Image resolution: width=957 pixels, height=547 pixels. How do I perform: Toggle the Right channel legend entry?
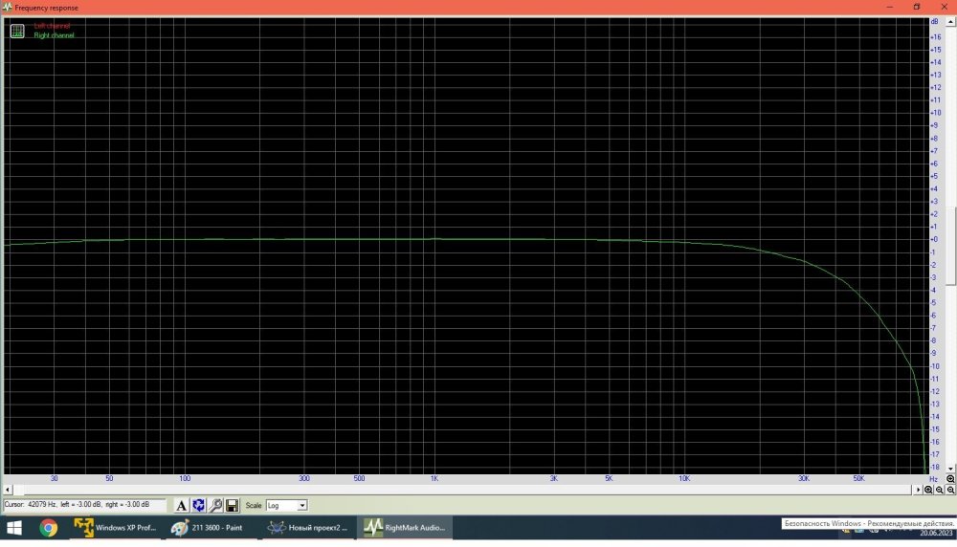(54, 35)
